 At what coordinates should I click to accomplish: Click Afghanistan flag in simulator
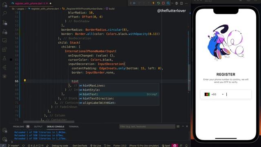pyautogui.click(x=207, y=94)
